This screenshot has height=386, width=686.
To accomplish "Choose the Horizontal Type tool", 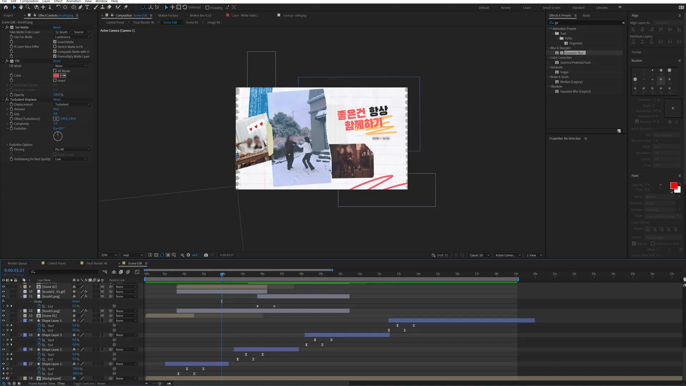I will point(87,7).
